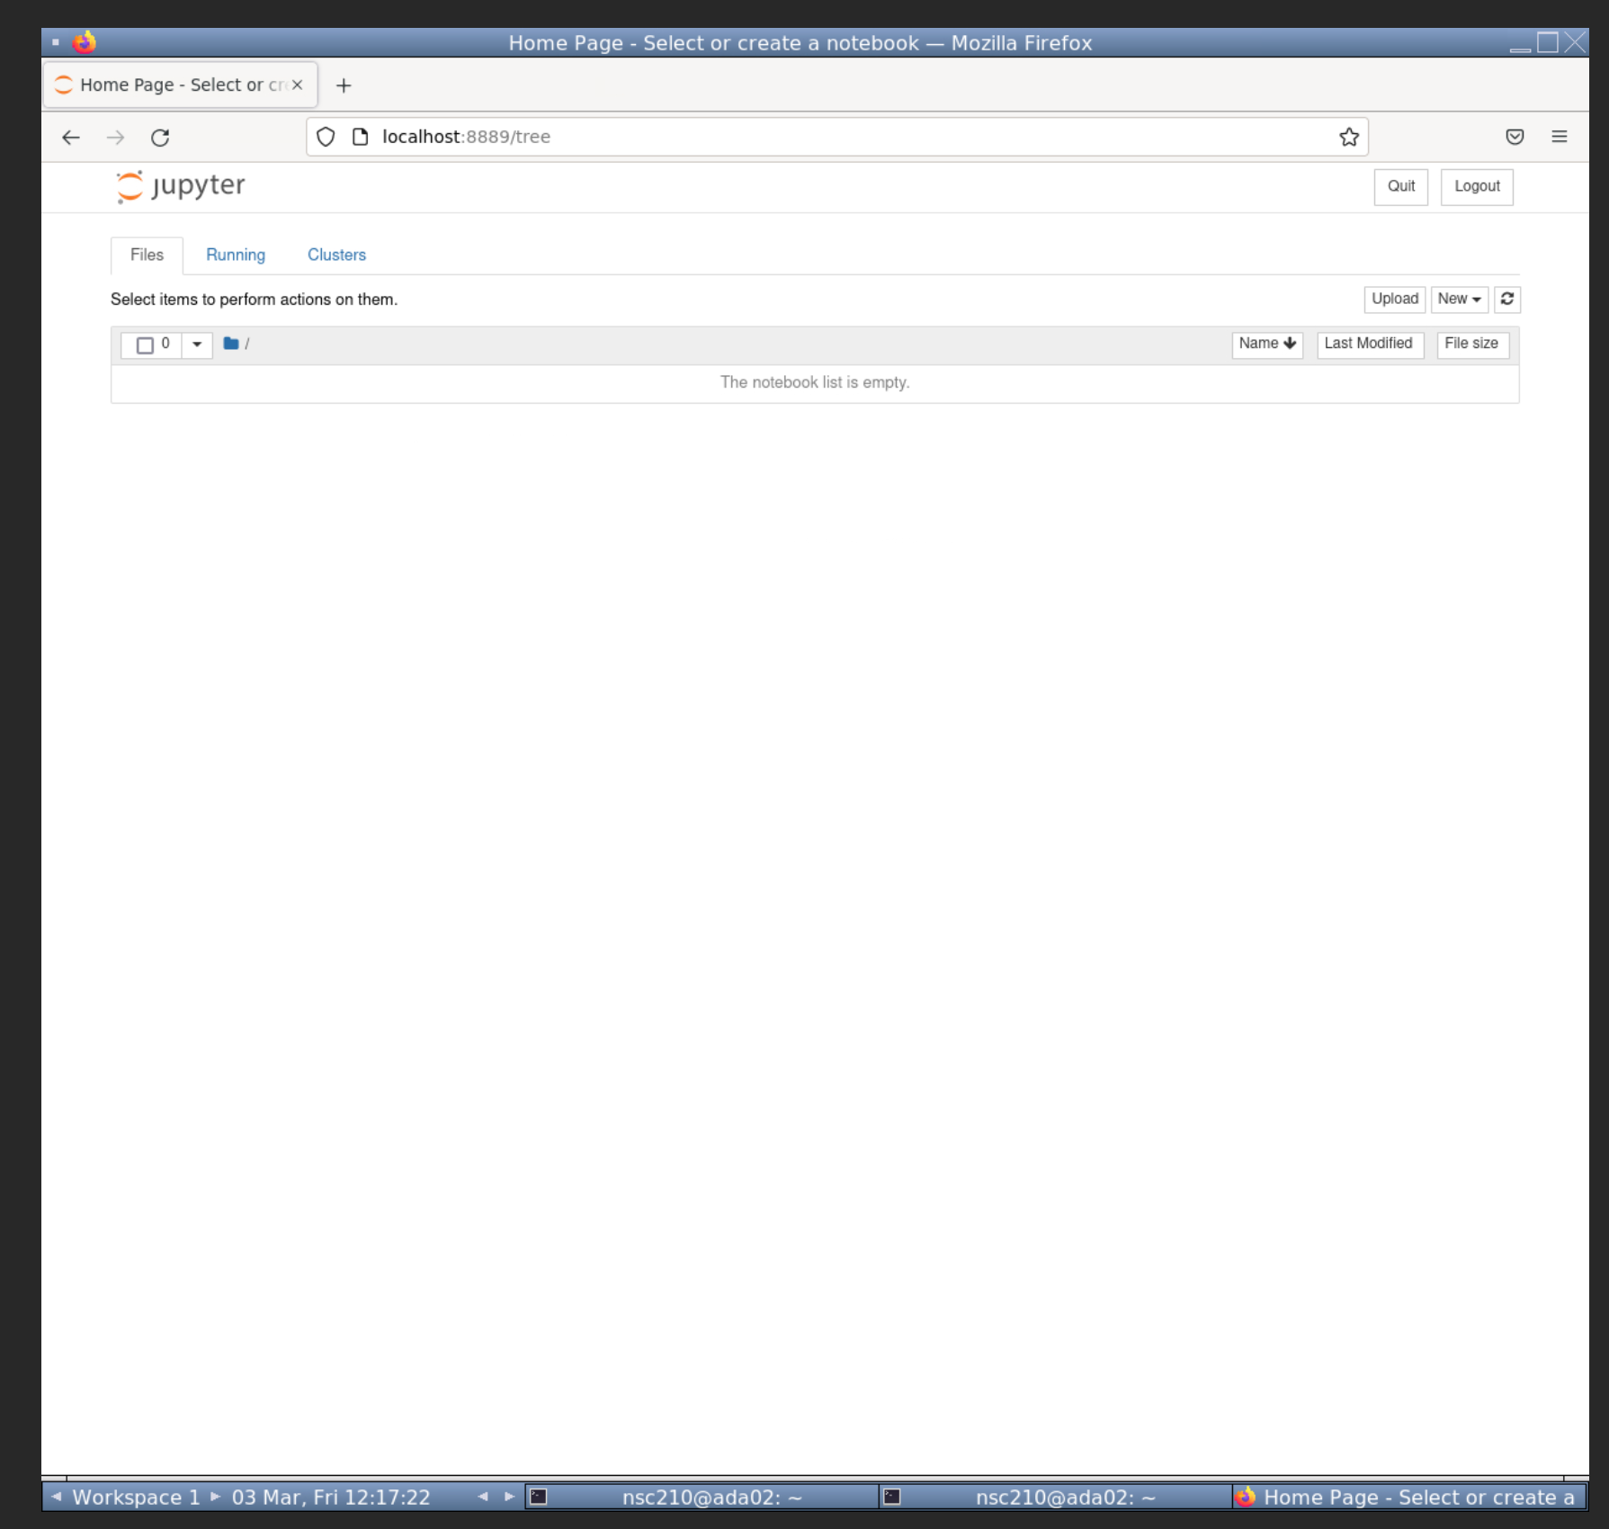Viewport: 1609px width, 1529px height.
Task: Open the tracking protection shield icon
Action: tap(326, 137)
